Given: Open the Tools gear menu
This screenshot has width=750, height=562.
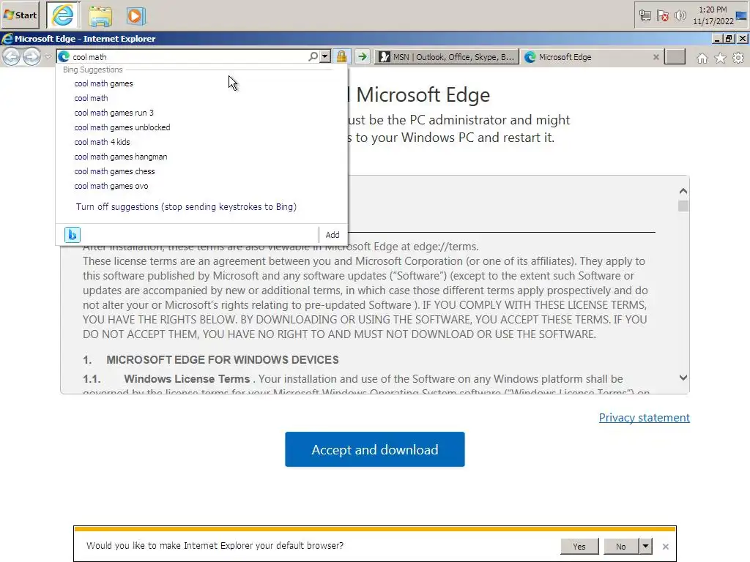Looking at the screenshot, I should [738, 58].
